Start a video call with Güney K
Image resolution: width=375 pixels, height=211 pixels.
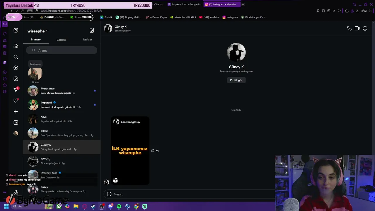[357, 28]
